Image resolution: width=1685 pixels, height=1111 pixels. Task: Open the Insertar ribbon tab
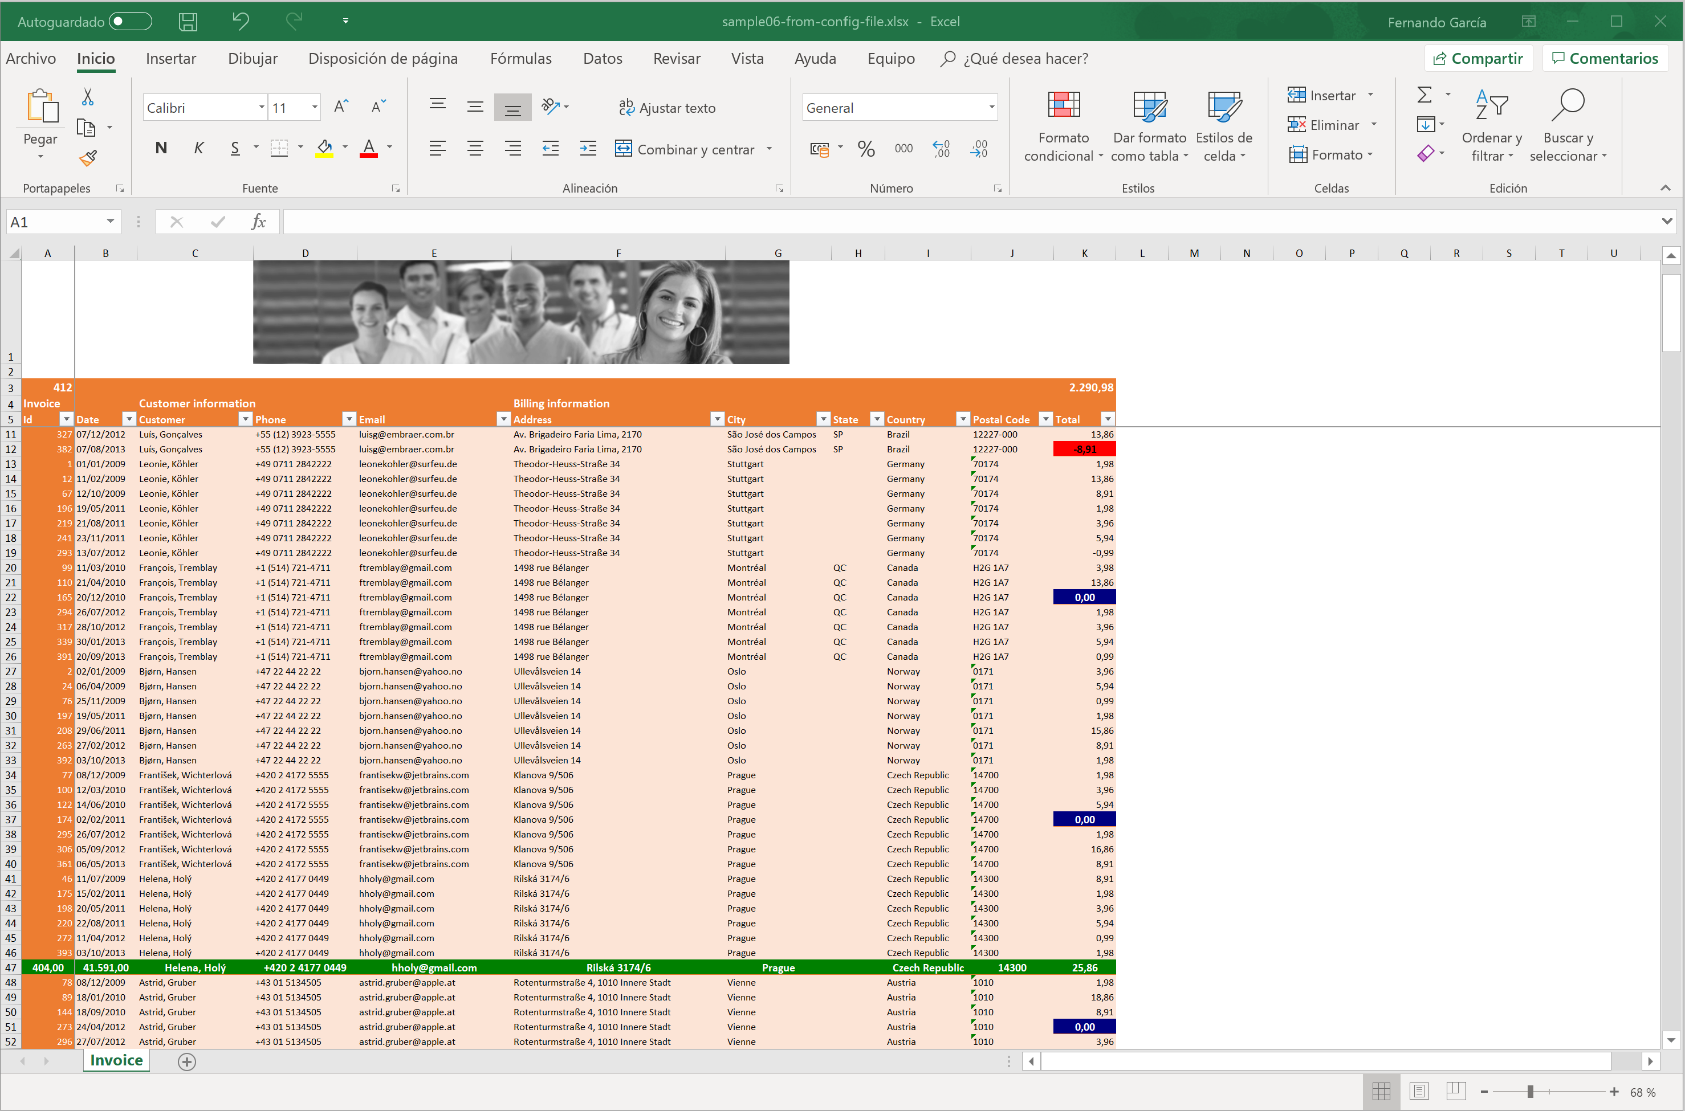171,58
